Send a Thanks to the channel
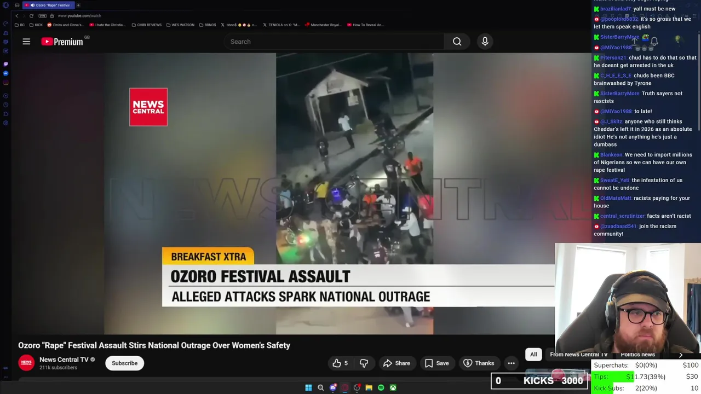 tap(479, 363)
